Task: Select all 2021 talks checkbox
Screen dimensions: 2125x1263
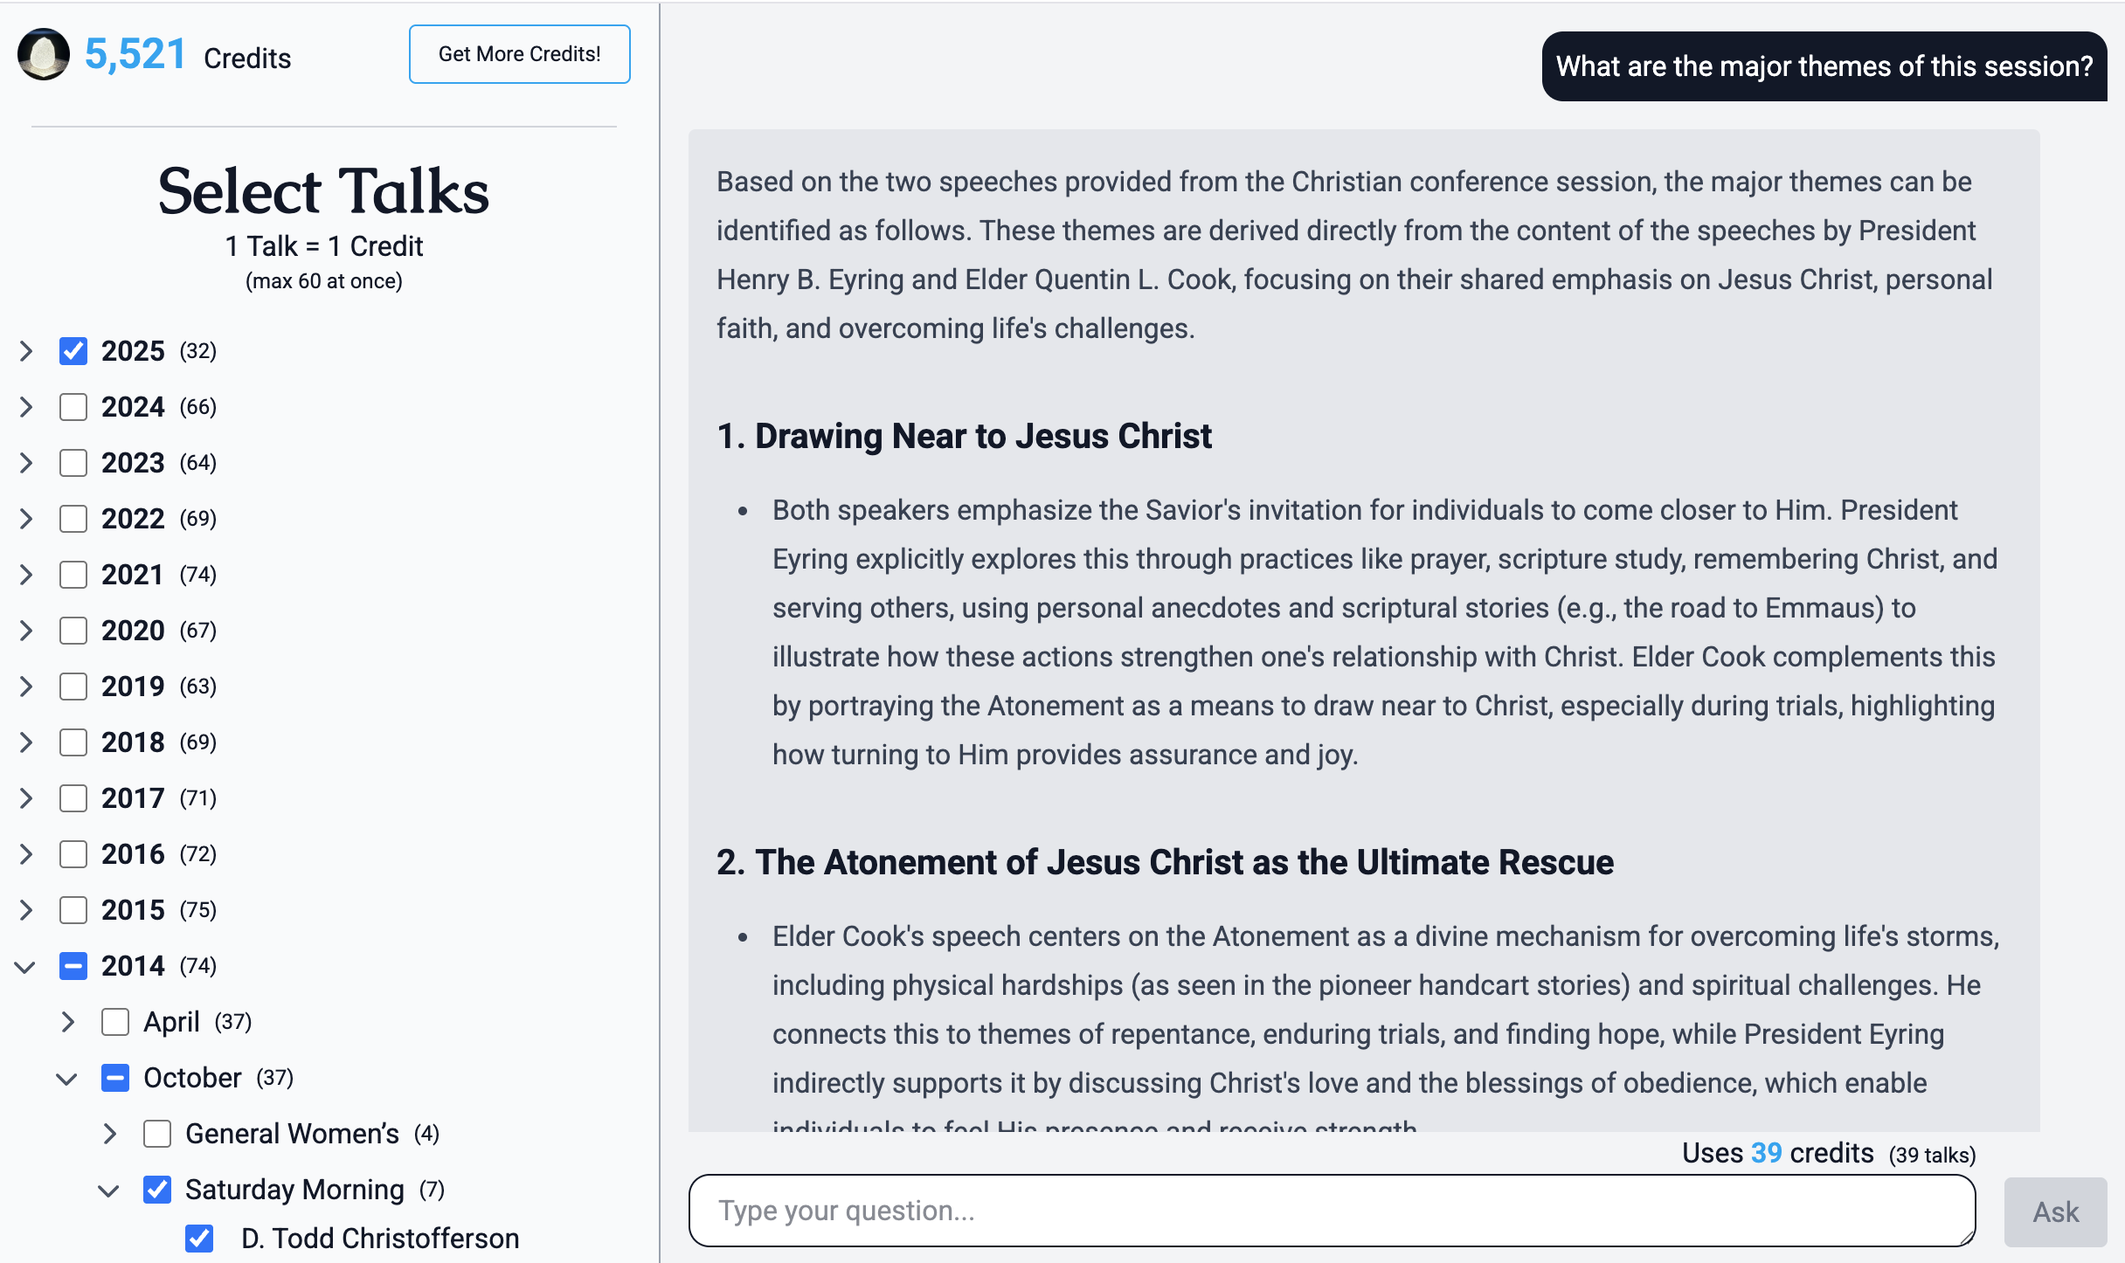Action: (x=73, y=575)
